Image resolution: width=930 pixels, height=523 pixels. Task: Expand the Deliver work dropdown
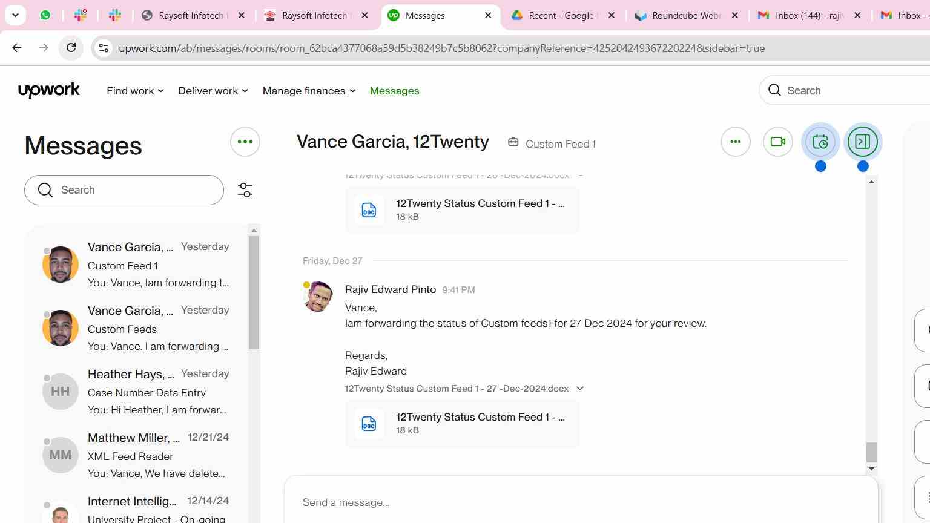(x=213, y=91)
